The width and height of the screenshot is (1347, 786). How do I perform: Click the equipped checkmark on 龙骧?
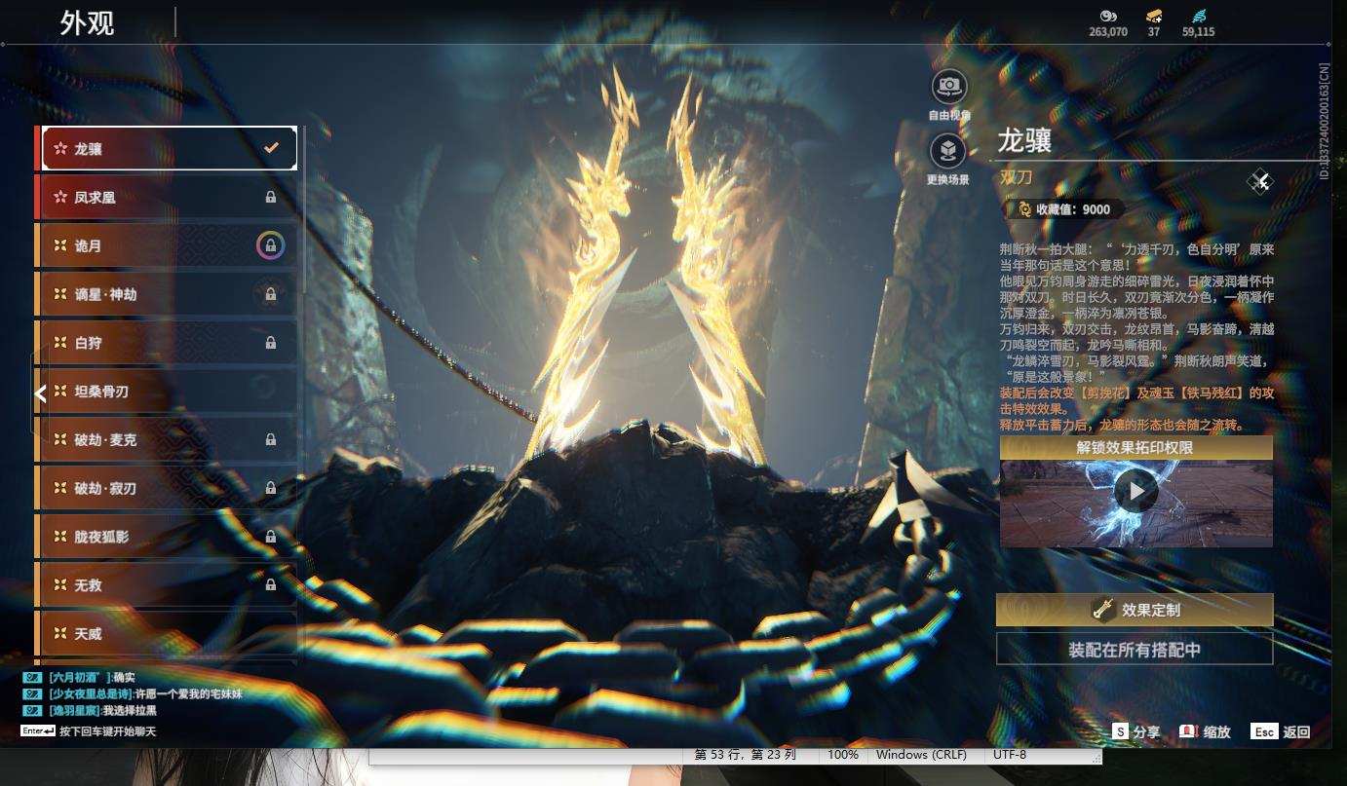(272, 148)
